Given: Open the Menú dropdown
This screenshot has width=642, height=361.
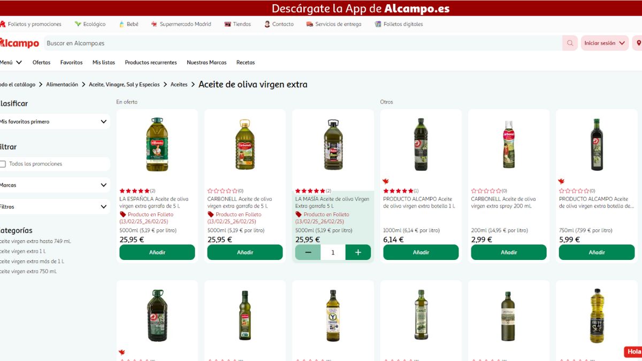Looking at the screenshot, I should click(11, 63).
